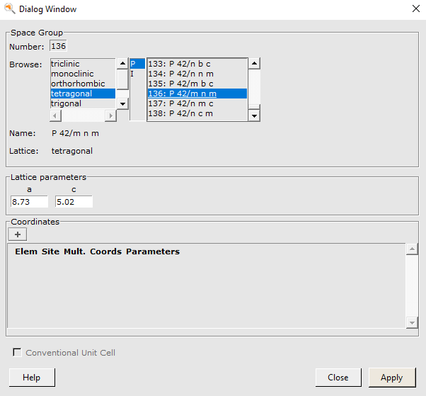
Task: Click the space group Number input field
Action: click(58, 47)
